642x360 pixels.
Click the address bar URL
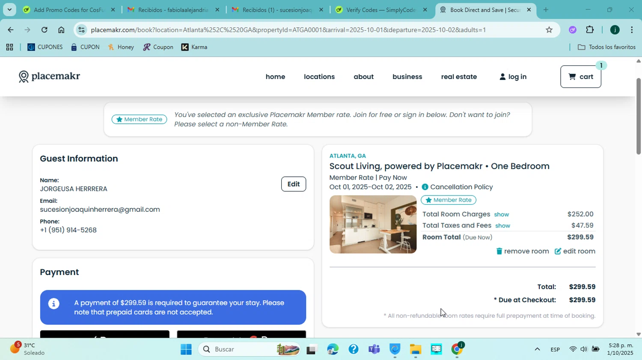click(x=288, y=29)
